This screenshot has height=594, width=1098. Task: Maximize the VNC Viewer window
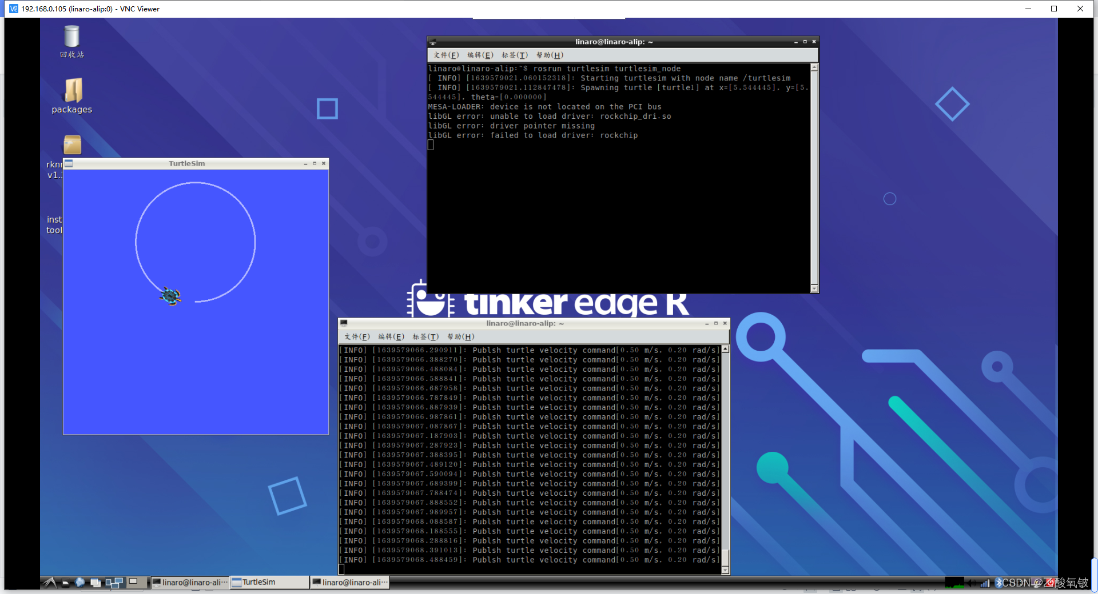pos(1054,9)
